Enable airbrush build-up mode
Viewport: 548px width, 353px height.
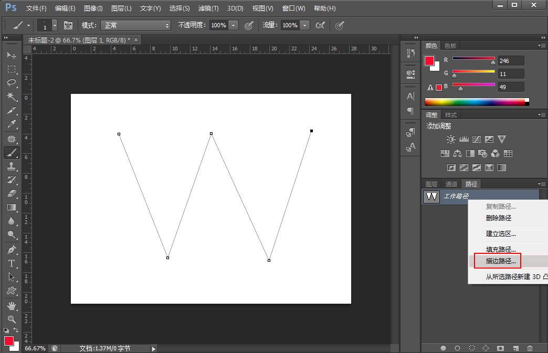click(x=320, y=25)
